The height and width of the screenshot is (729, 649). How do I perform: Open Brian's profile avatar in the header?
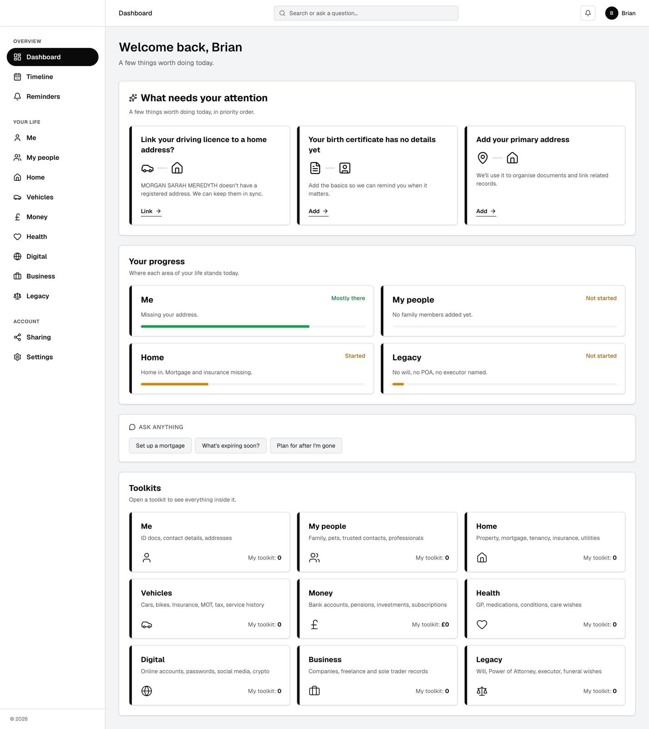611,13
